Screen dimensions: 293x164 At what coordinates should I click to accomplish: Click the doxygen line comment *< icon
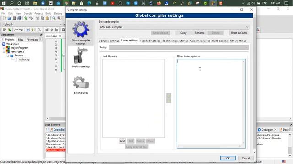[21, 30]
